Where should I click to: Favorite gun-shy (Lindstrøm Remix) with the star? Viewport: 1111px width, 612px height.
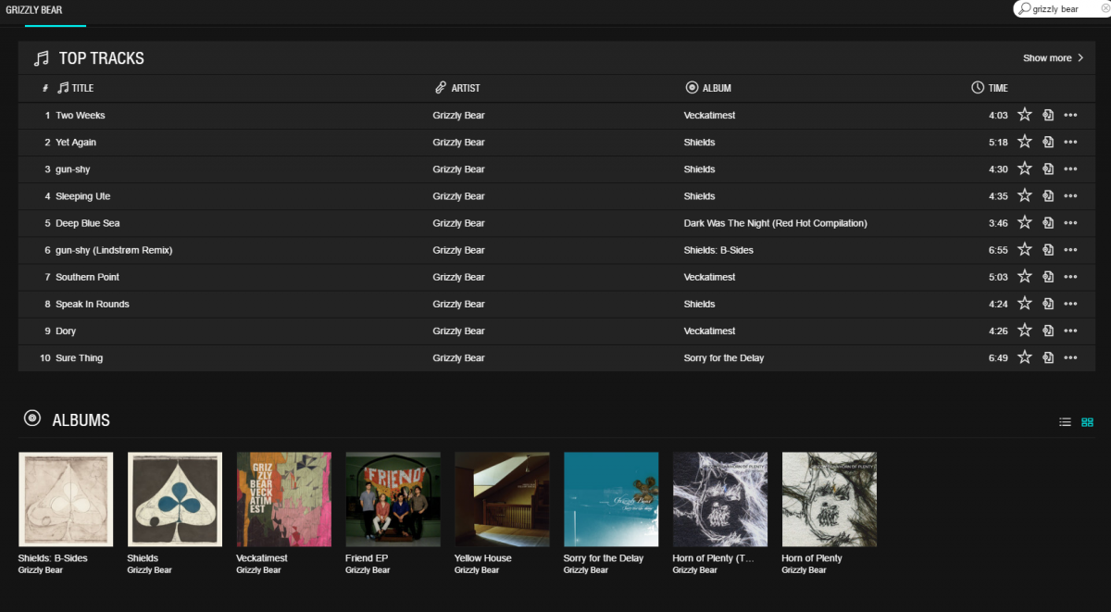tap(1024, 249)
